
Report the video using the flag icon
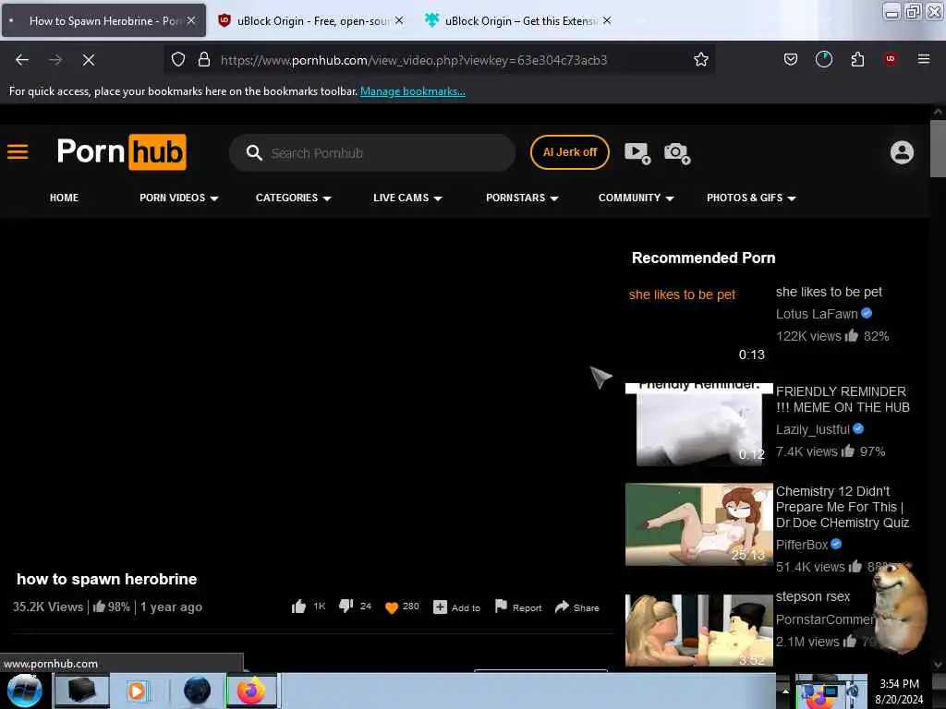pyautogui.click(x=501, y=606)
